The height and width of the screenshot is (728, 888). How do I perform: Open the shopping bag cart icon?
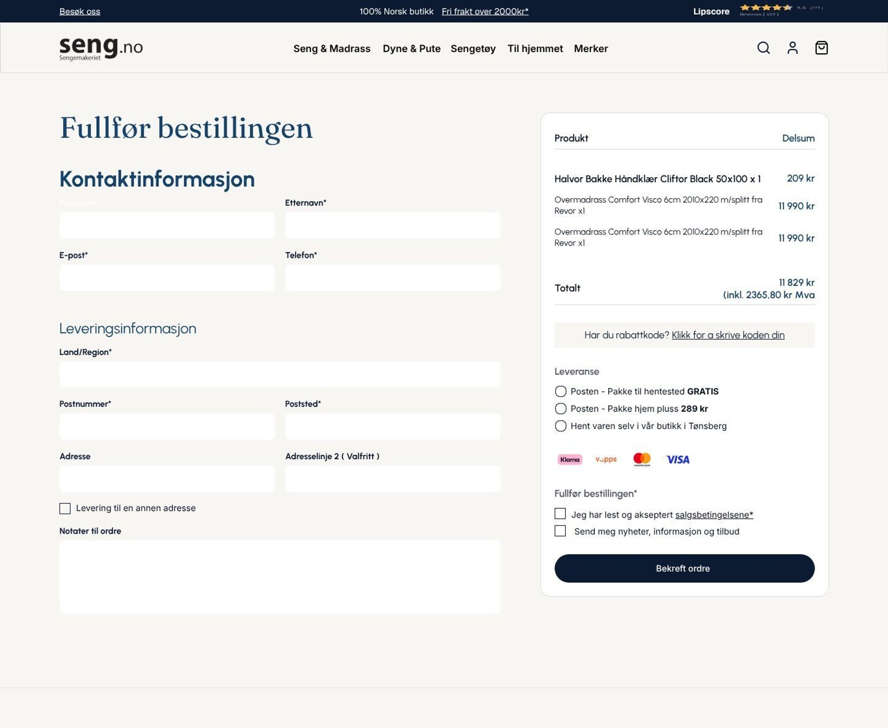pyautogui.click(x=821, y=48)
